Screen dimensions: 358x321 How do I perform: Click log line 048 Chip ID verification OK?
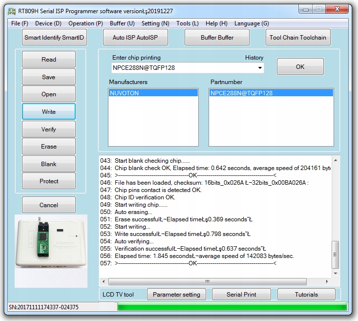point(138,197)
